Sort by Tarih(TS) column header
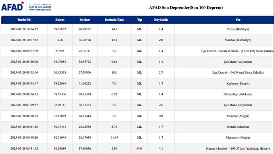The height and width of the screenshot is (154, 274). 24,20
